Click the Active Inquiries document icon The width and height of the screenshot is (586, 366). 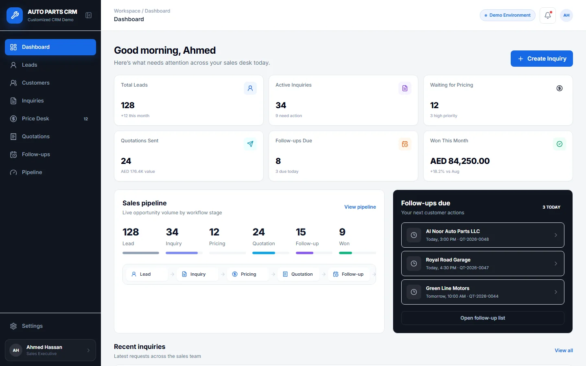405,88
